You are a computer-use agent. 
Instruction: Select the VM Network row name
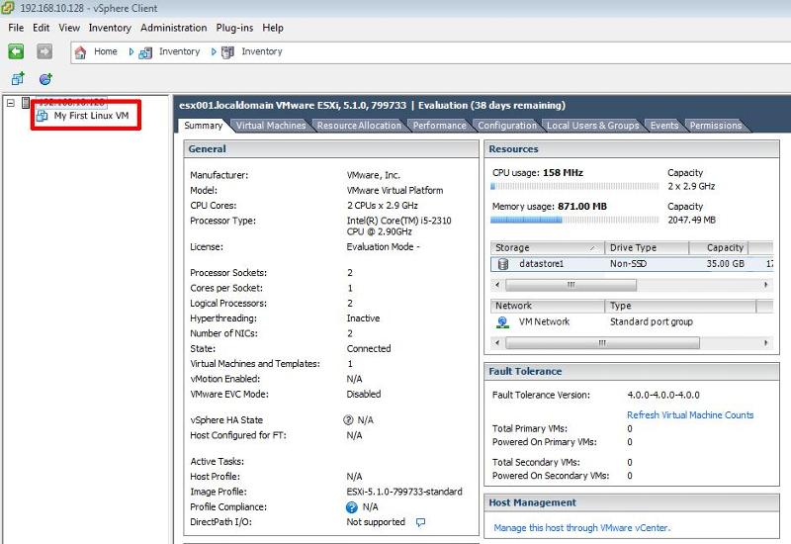544,322
